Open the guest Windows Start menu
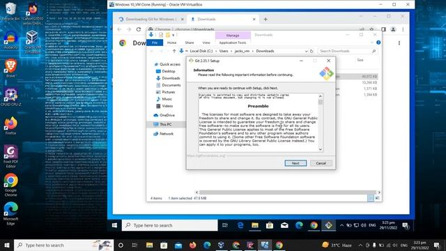The height and width of the screenshot is (251, 446). [114, 225]
